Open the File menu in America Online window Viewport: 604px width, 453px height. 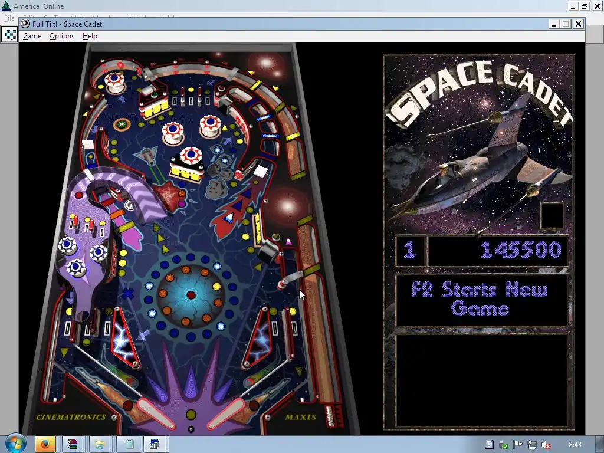[8, 18]
